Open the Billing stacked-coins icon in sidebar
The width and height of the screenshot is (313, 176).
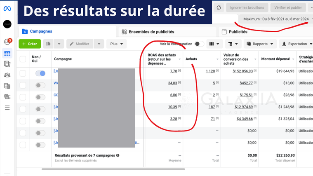click(x=7, y=86)
